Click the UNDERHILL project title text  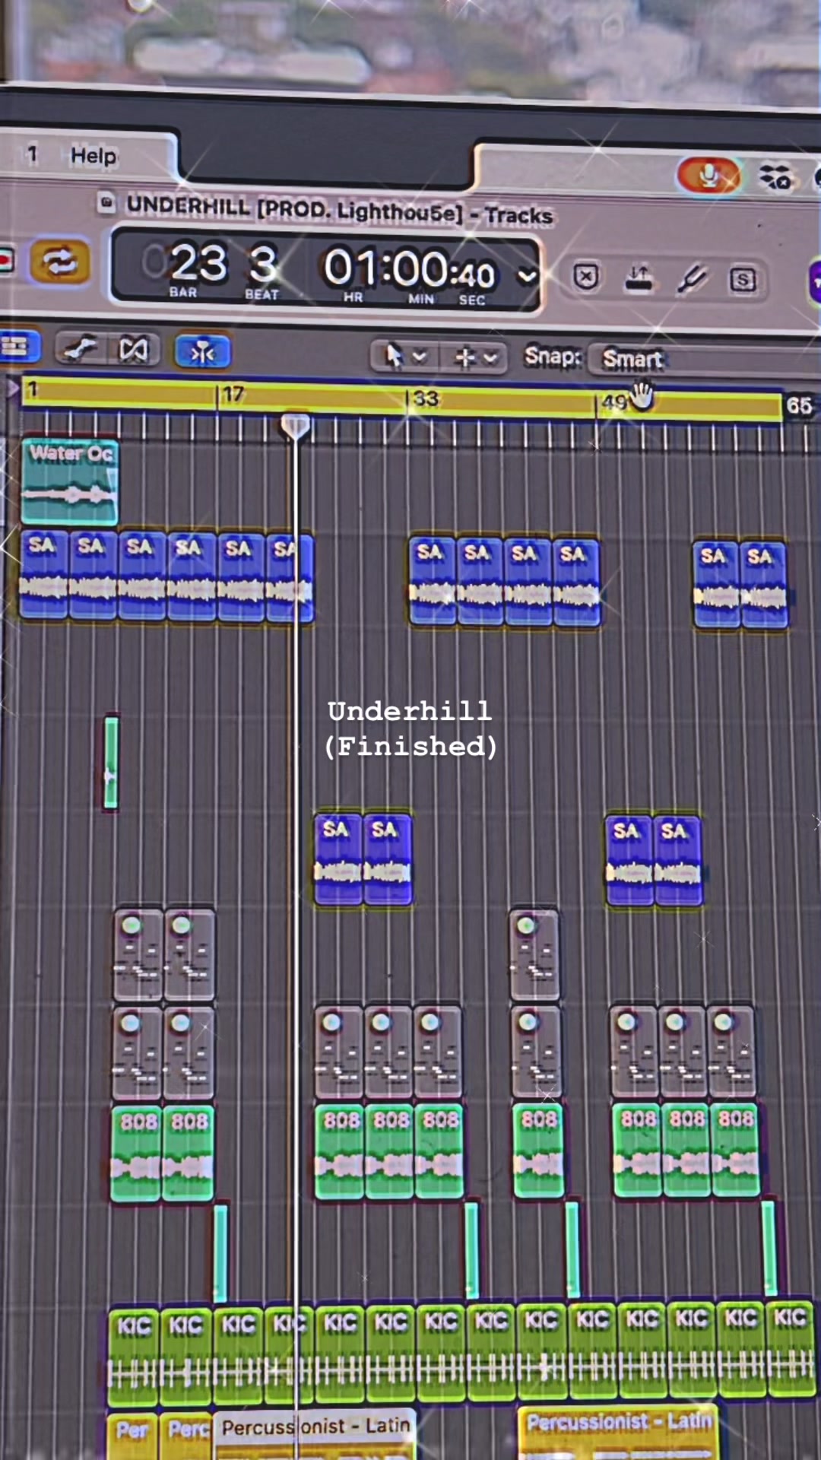click(339, 210)
